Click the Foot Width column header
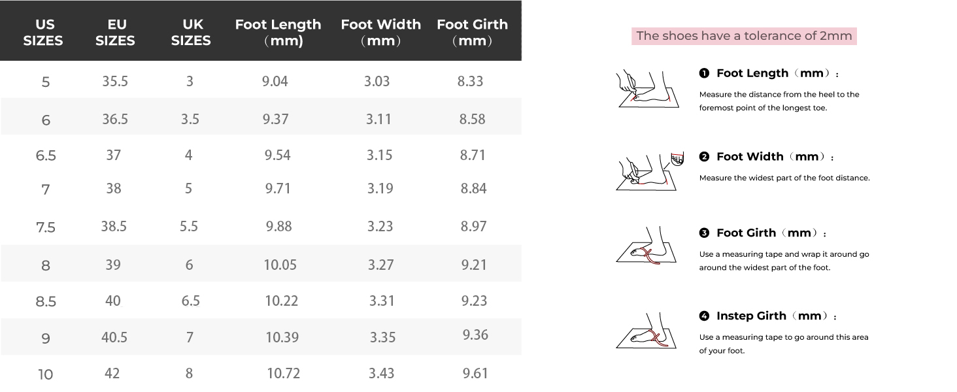 pyautogui.click(x=380, y=33)
